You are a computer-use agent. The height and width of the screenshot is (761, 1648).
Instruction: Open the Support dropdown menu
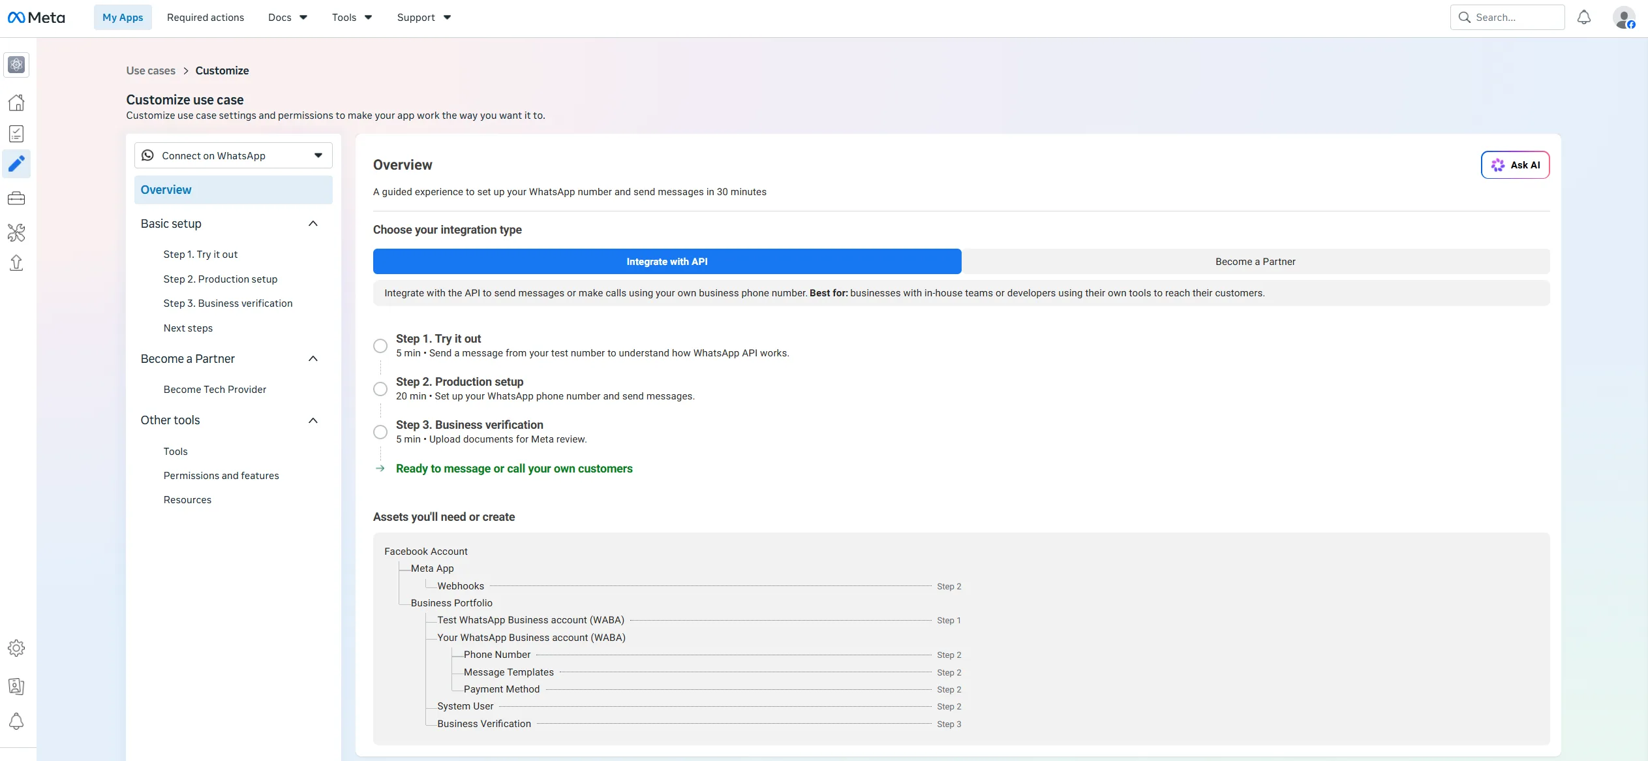424,18
